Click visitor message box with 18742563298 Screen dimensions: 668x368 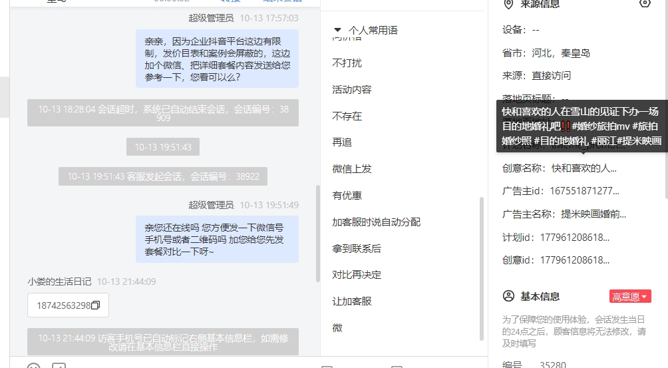click(x=68, y=305)
